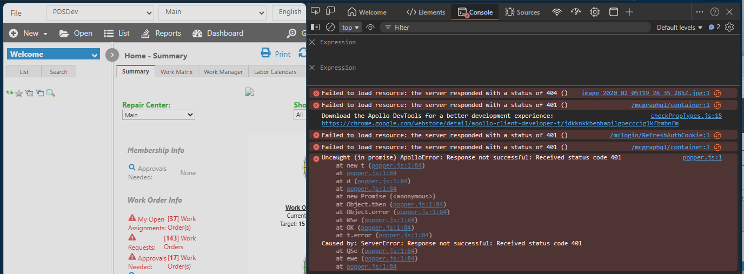
Task: Open the Network tool wifi icon
Action: (557, 12)
